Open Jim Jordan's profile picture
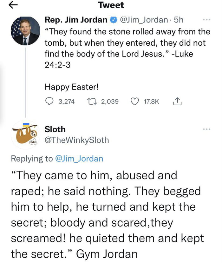Image resolution: width=222 pixels, height=263 pixels. [x=26, y=31]
